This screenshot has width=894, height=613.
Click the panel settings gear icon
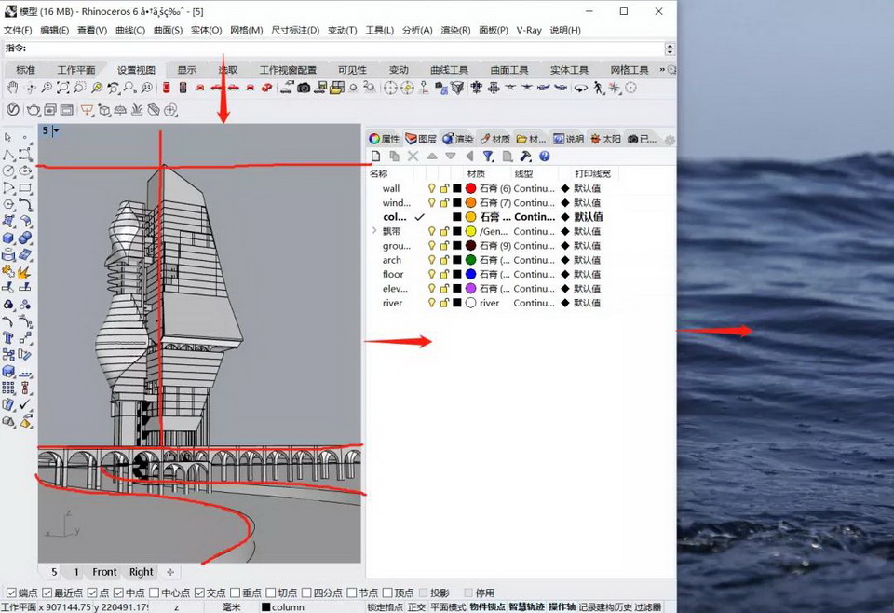click(x=669, y=140)
